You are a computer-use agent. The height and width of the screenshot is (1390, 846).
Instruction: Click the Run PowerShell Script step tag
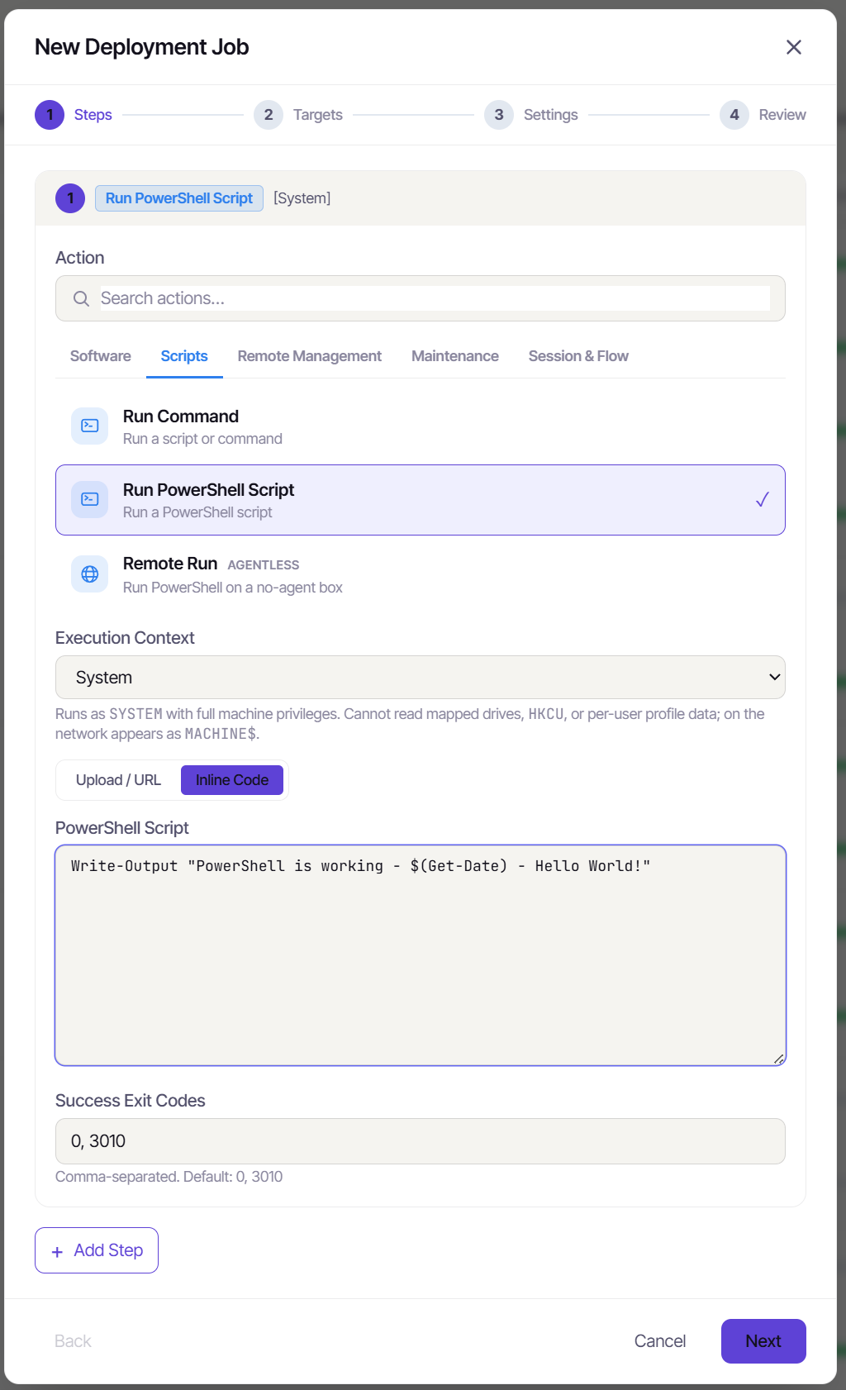[x=179, y=198]
